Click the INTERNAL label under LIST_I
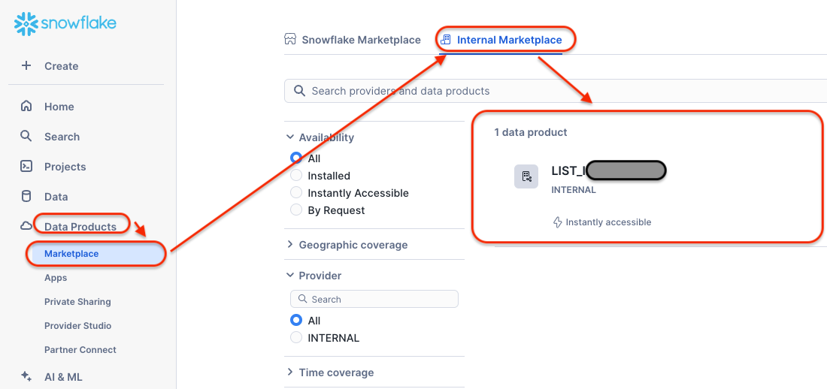Screen dimensions: 827x389 [x=574, y=190]
